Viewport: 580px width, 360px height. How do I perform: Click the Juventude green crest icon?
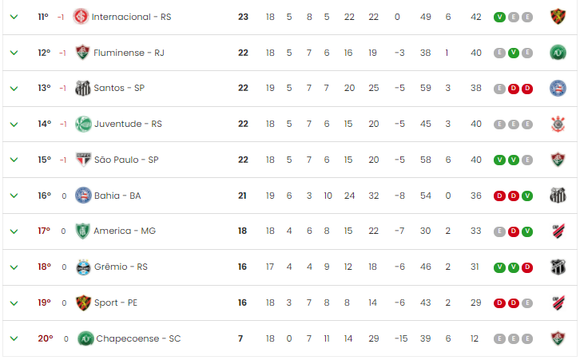point(83,124)
